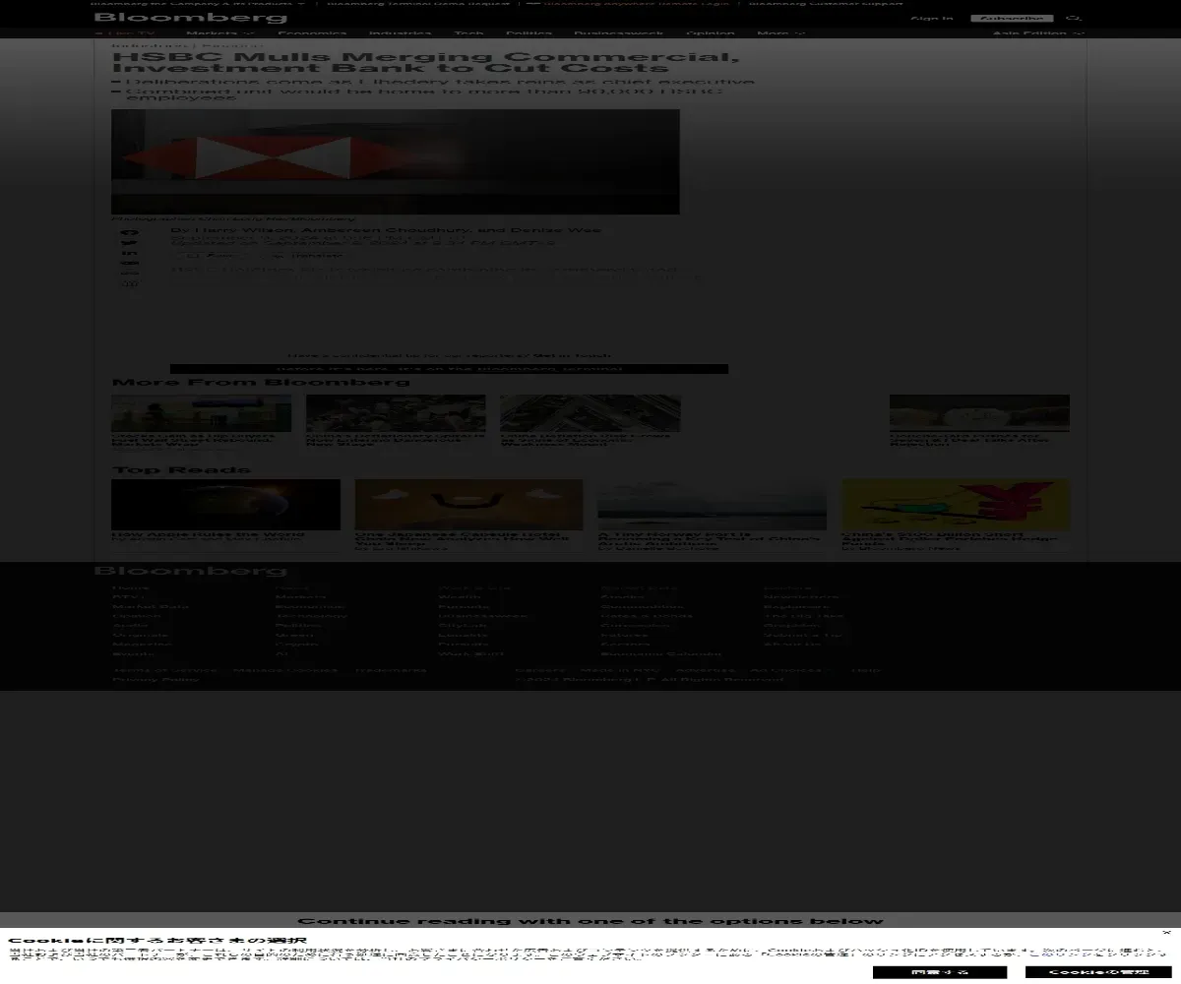Share article via Facebook icon
This screenshot has height=984, width=1181.
coord(130,232)
